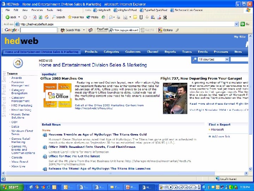The height and width of the screenshot is (191, 254).
Task: Open the Back history dropdown arrow
Action: pos(19,17)
